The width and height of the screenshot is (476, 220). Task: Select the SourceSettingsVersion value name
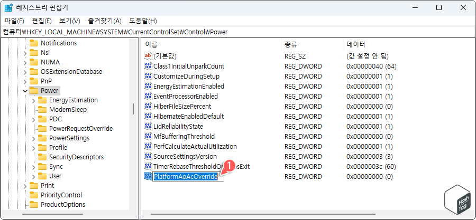(x=185, y=157)
